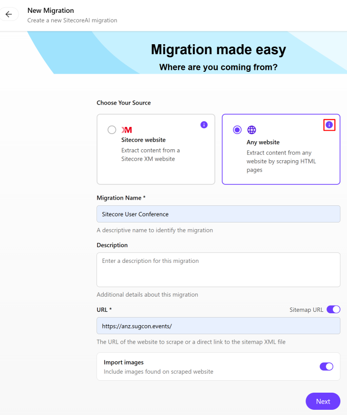This screenshot has width=347, height=415.
Task: Click the 'Import images' label
Action: (124, 362)
